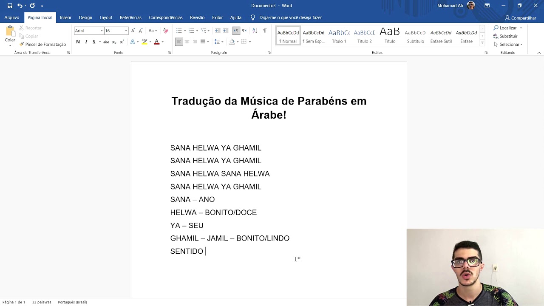Toggle italic I formatting

[x=86, y=42]
